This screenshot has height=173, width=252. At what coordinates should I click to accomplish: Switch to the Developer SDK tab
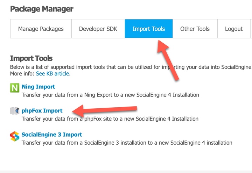coord(98,29)
